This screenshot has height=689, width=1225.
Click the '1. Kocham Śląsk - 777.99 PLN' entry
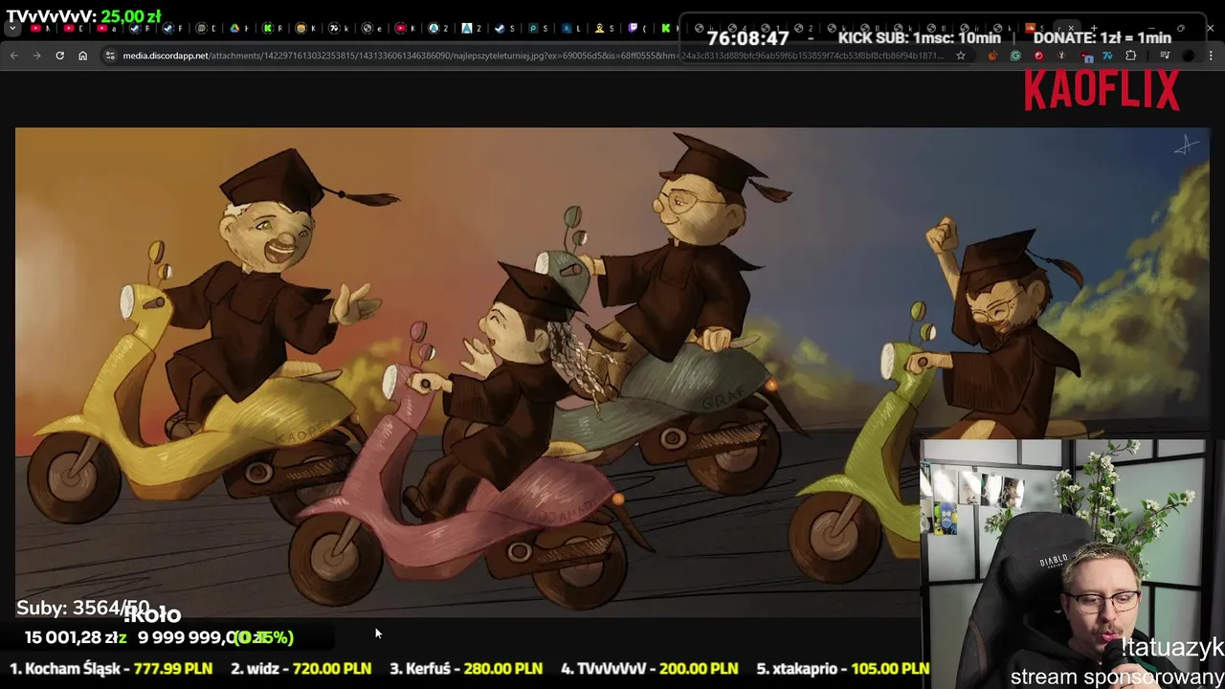[110, 669]
